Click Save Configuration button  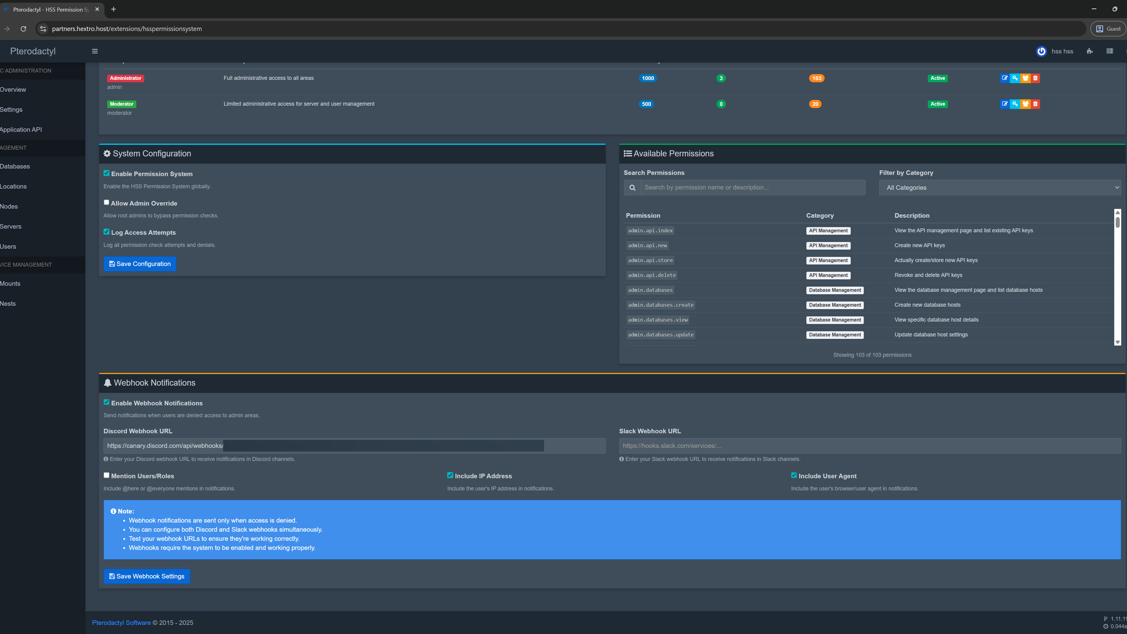click(x=140, y=264)
